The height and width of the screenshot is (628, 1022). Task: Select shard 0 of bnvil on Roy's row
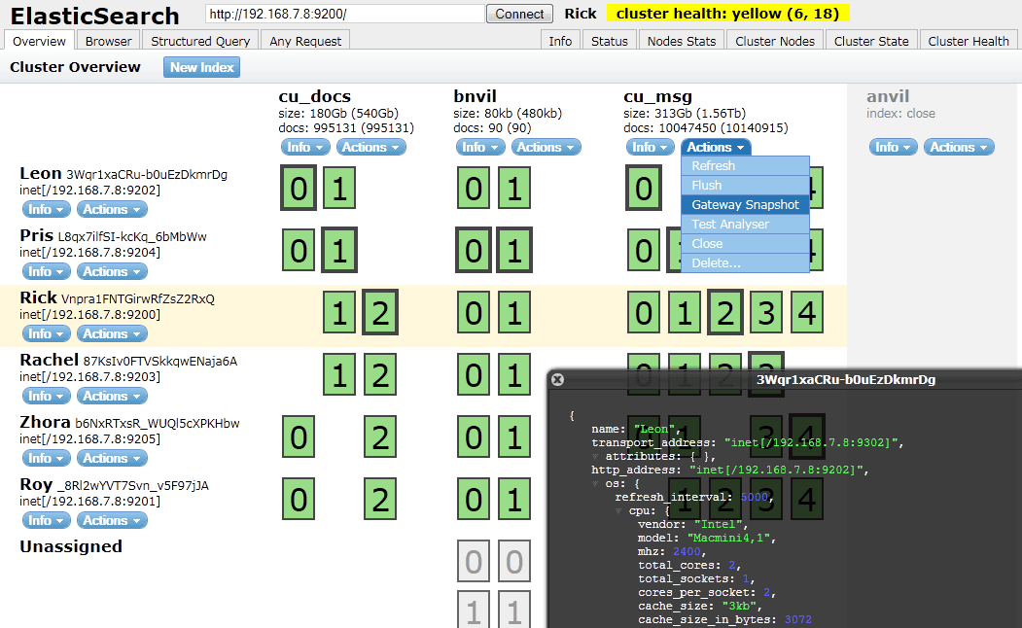(474, 500)
